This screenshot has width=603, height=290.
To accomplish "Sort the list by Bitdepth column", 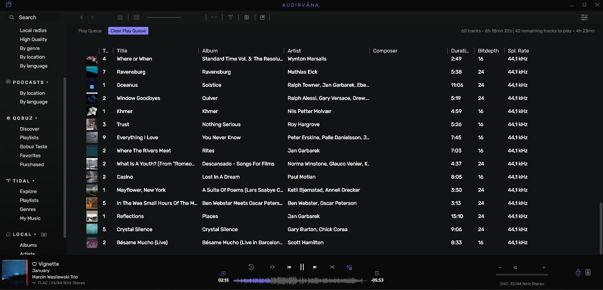I will pos(488,51).
